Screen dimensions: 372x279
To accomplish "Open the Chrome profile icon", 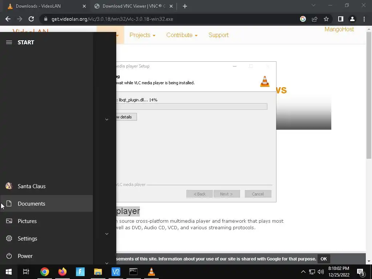I will pyautogui.click(x=352, y=19).
